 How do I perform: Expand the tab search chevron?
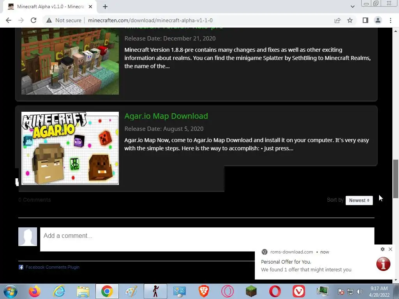click(x=352, y=7)
